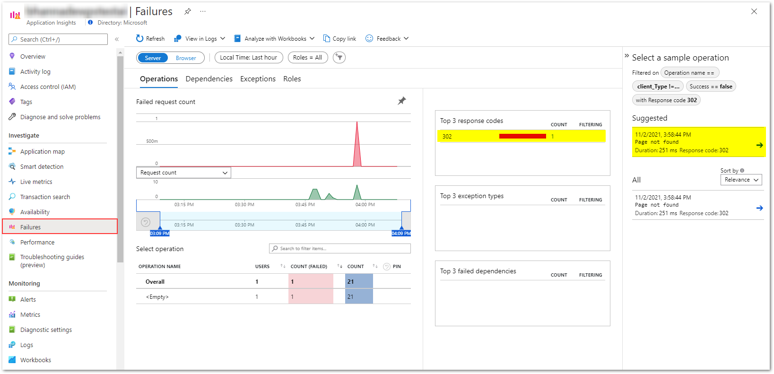
Task: Open the suggested Page not found sample
Action: point(698,142)
